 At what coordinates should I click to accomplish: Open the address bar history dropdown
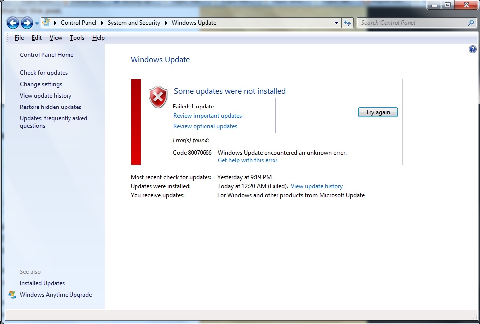point(336,23)
